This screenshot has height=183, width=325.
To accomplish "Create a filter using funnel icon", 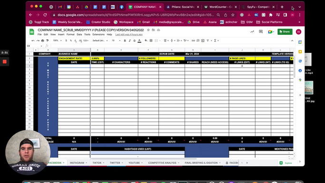I will click(x=207, y=41).
